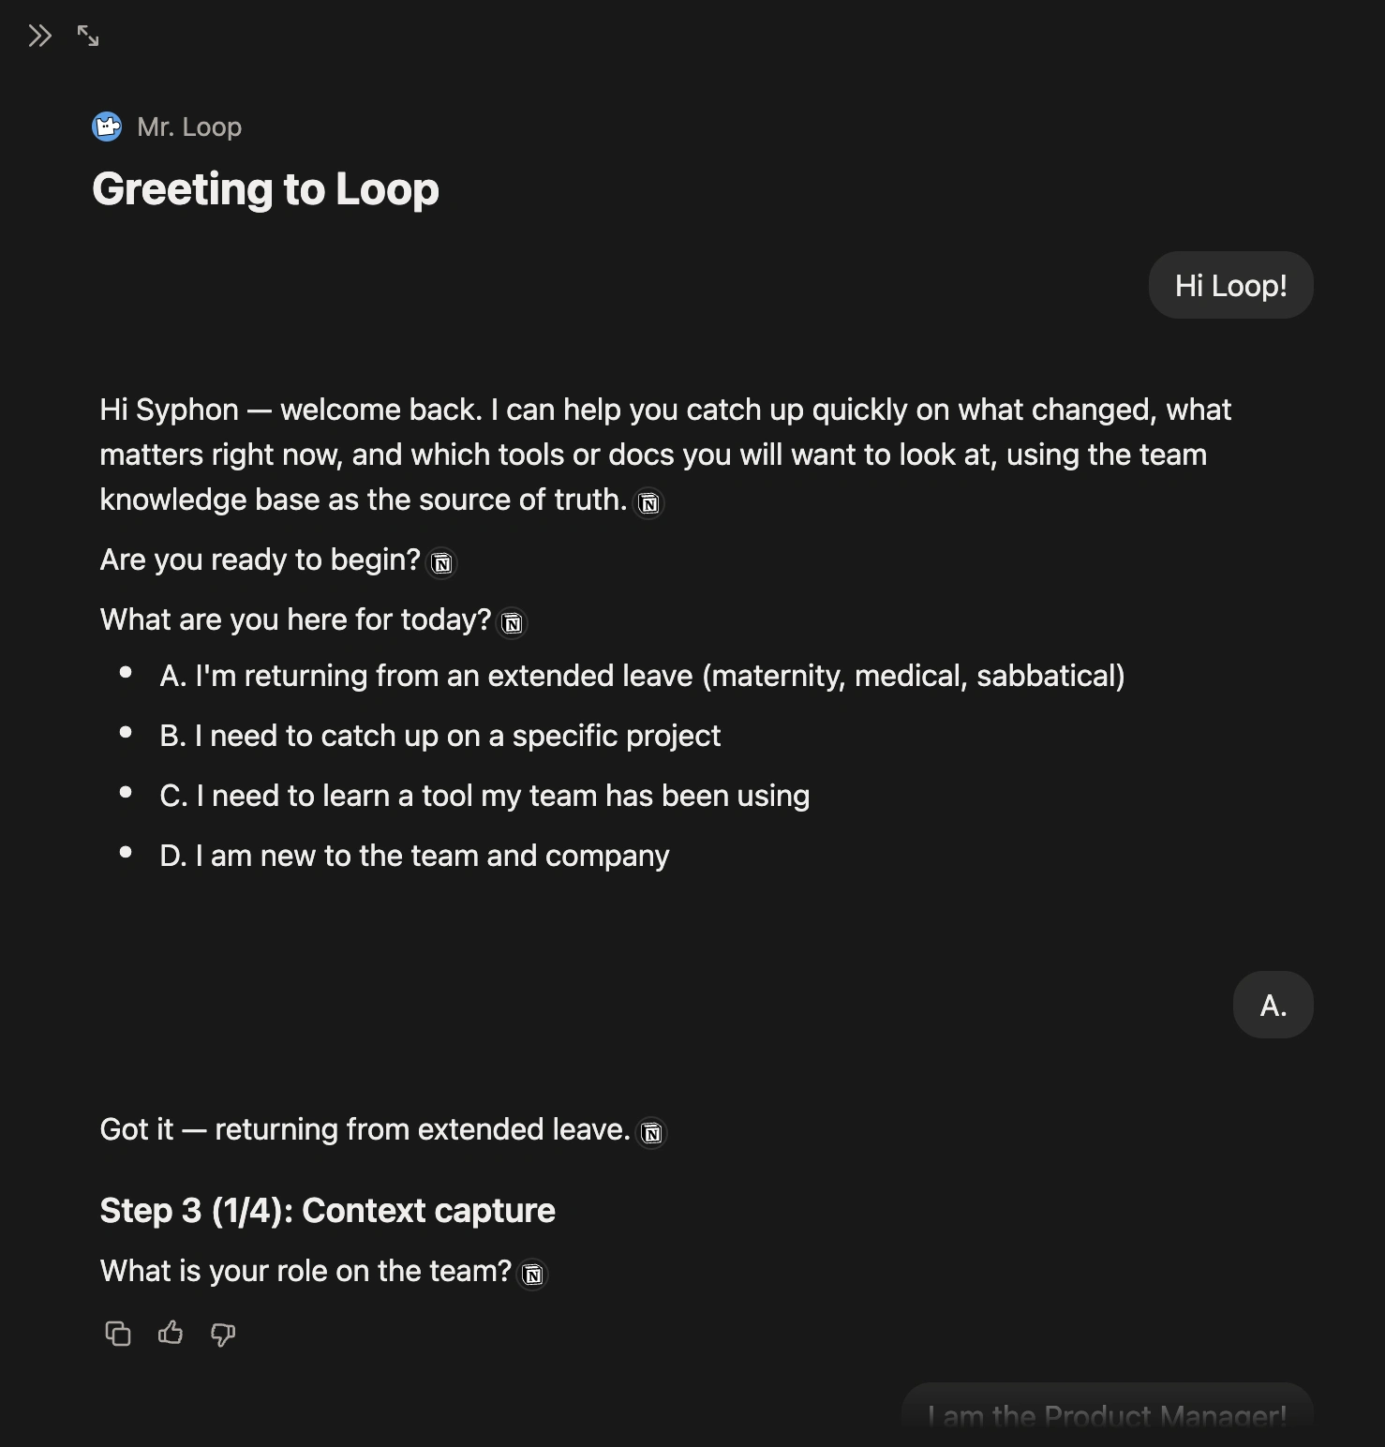Click option D new to the team

[x=414, y=856]
